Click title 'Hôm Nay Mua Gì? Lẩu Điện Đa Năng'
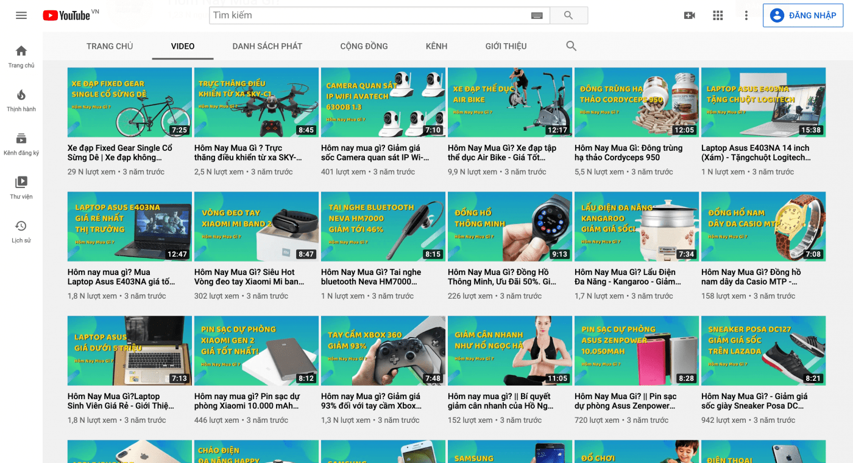The image size is (853, 463). (x=628, y=277)
